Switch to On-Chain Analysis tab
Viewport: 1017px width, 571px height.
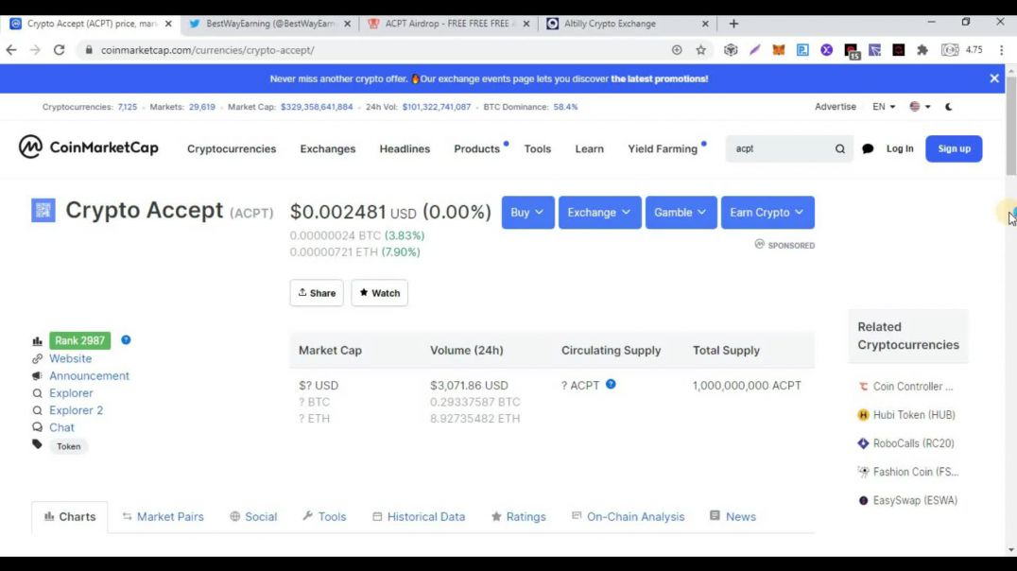[x=628, y=516]
